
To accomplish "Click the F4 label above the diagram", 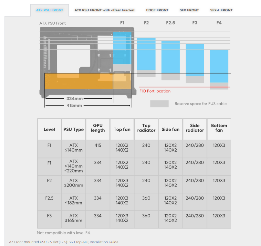I will click(219, 23).
